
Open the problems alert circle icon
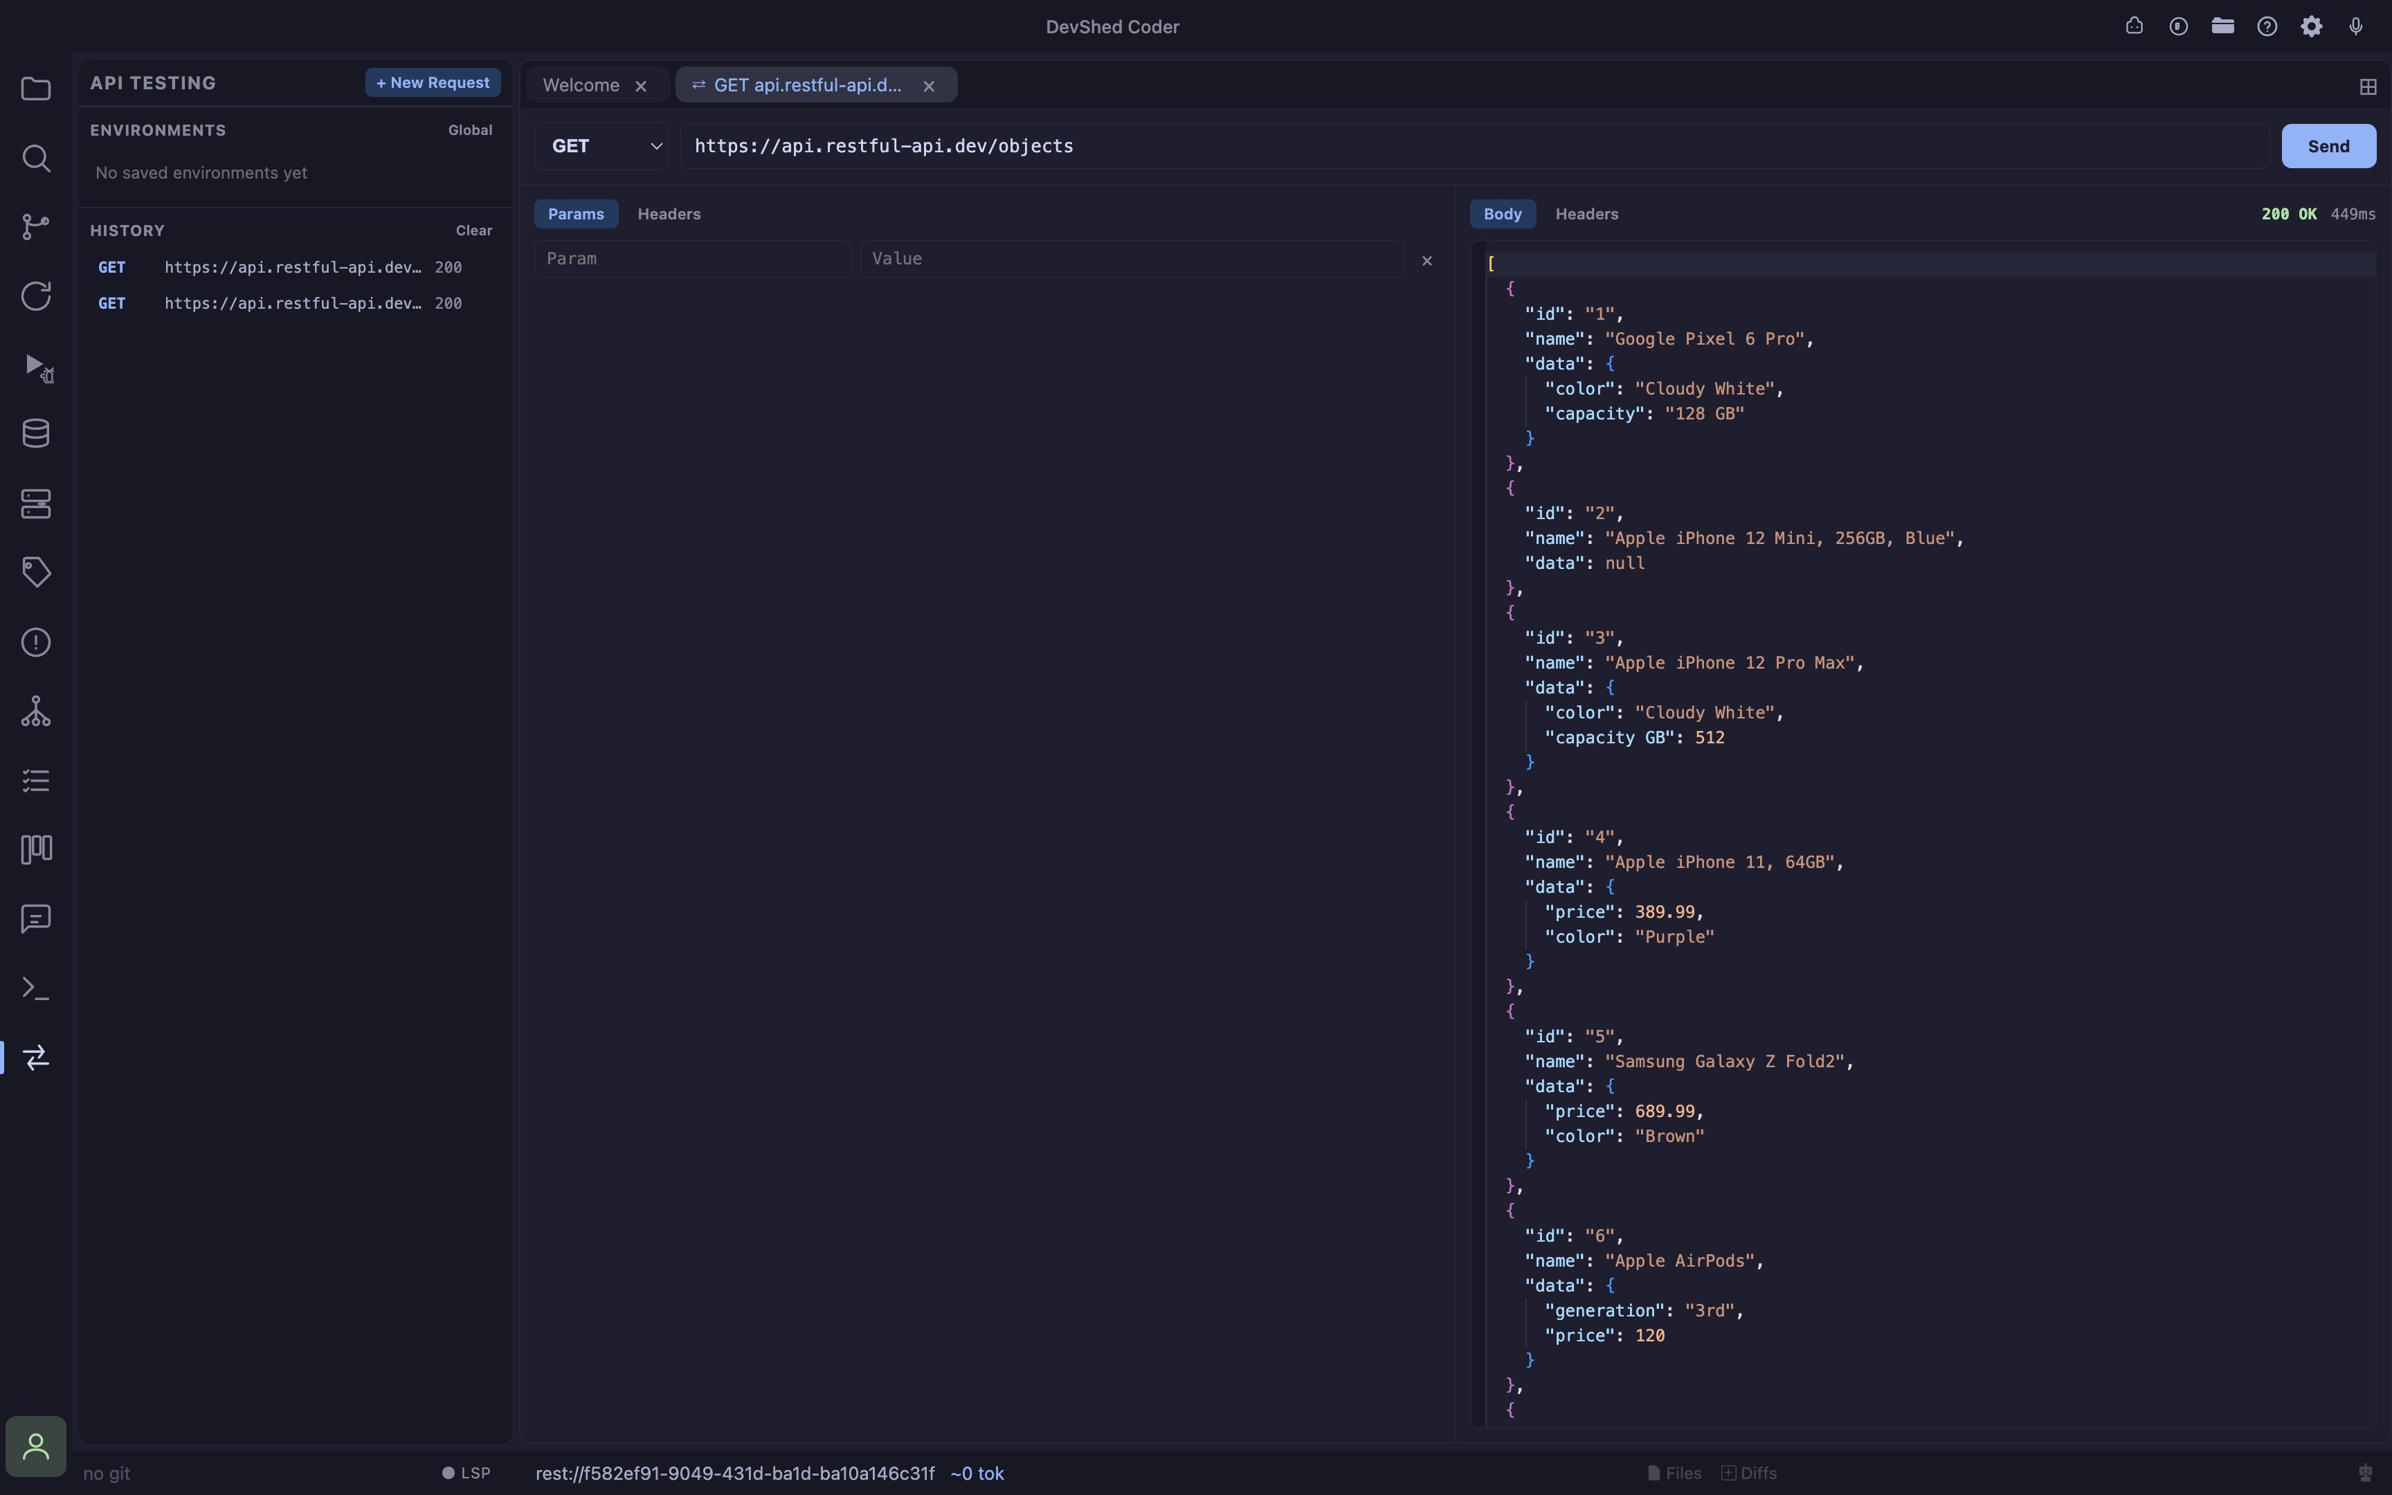[35, 642]
